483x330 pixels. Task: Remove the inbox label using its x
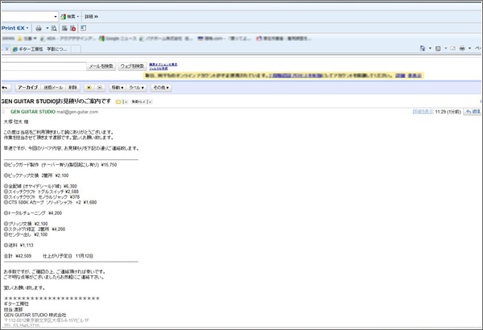click(x=151, y=102)
